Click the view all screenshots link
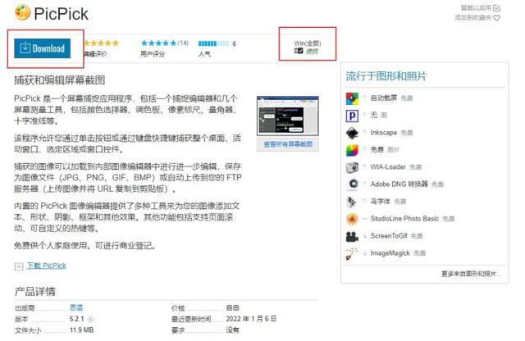The width and height of the screenshot is (525, 341). (x=288, y=144)
